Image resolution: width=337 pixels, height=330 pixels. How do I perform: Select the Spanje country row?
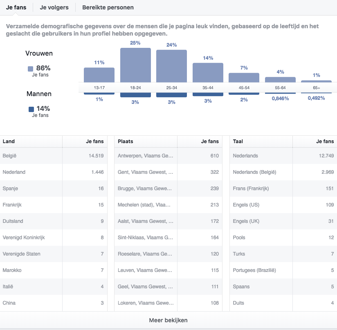coord(54,189)
